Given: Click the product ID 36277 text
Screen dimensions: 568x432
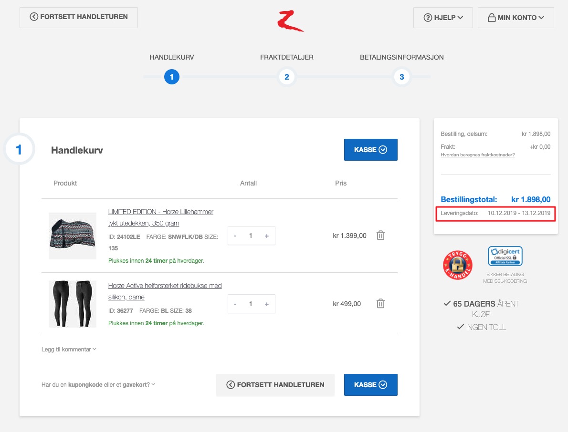Looking at the screenshot, I should [x=121, y=311].
